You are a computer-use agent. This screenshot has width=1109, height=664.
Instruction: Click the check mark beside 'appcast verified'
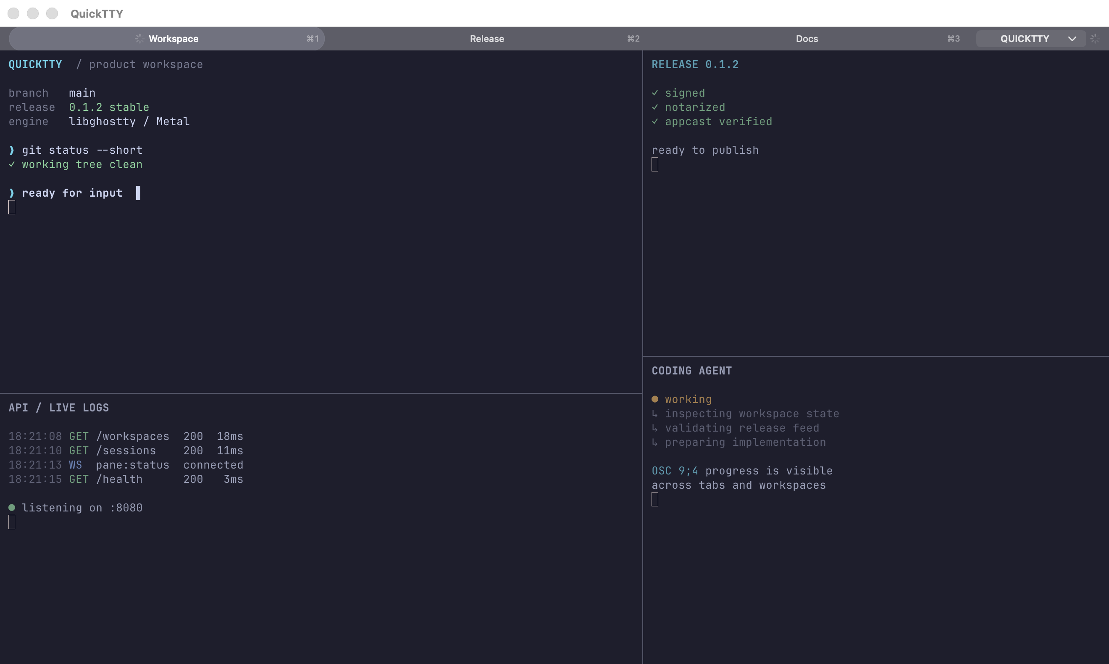(654, 122)
